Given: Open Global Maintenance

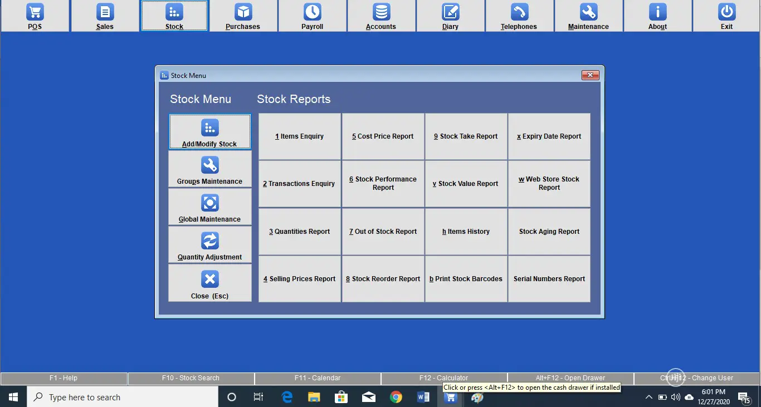Looking at the screenshot, I should (209, 207).
